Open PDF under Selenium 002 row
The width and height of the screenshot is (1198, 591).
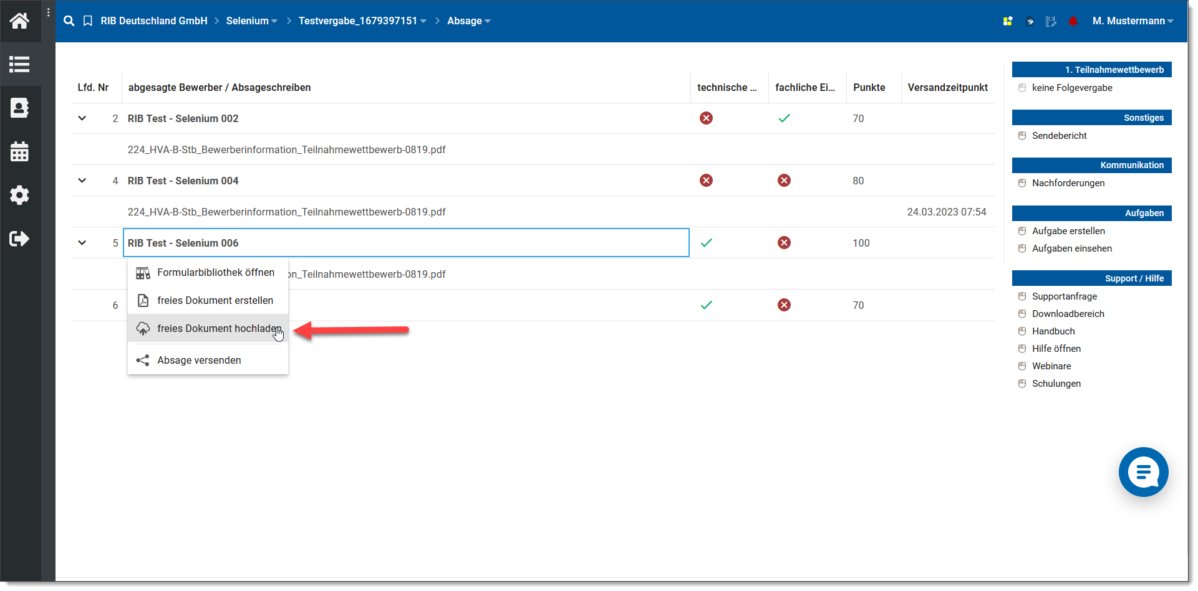point(286,149)
